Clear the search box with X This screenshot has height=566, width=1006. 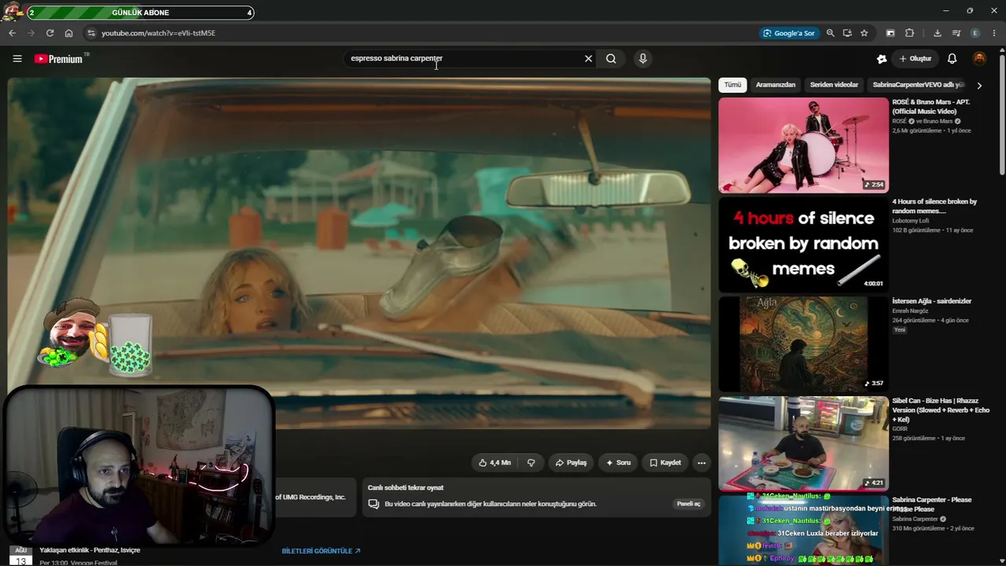[588, 59]
